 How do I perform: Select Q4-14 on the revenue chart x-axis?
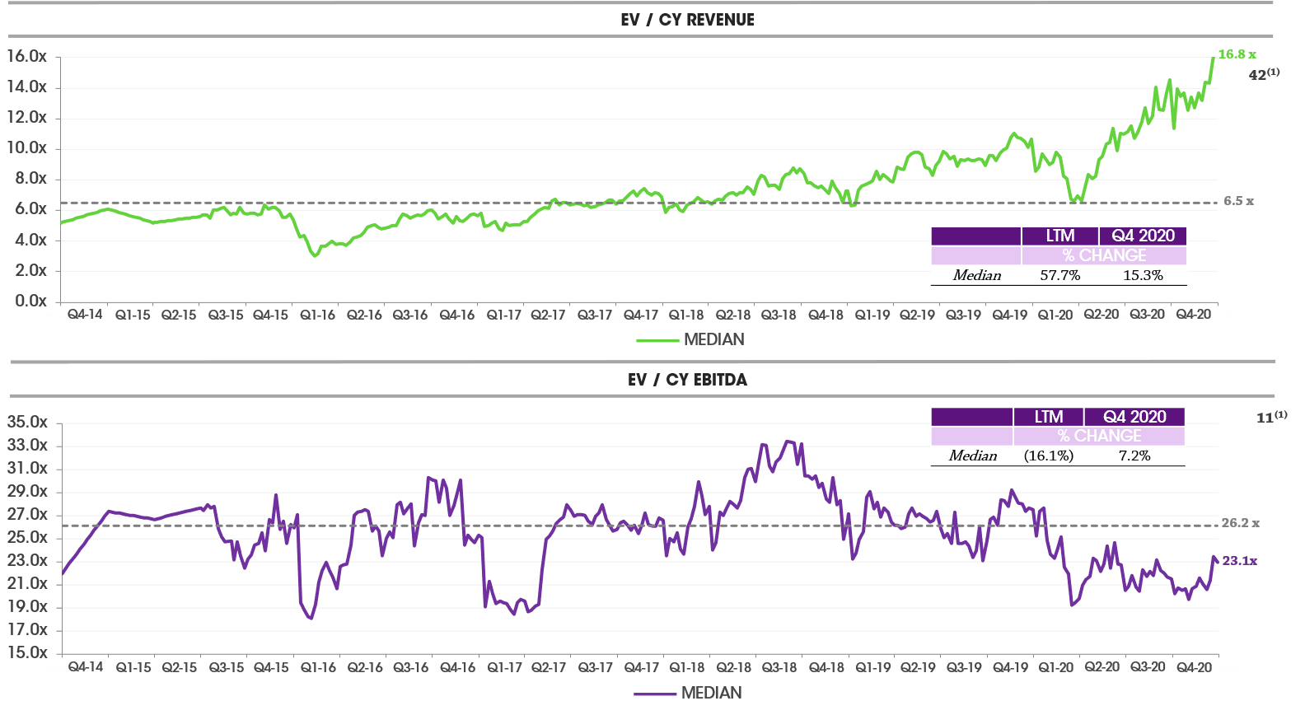[x=85, y=315]
